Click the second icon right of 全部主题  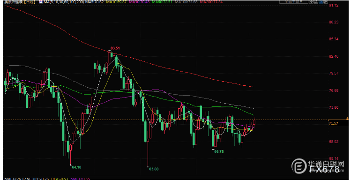pos(316,2)
